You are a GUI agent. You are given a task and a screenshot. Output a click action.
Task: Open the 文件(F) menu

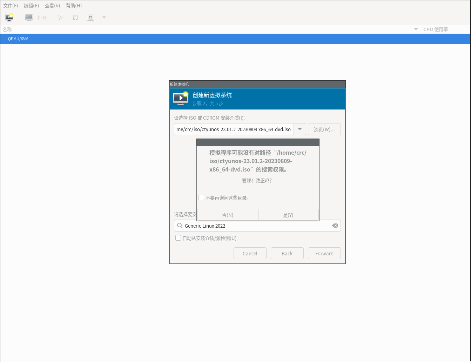pyautogui.click(x=11, y=6)
